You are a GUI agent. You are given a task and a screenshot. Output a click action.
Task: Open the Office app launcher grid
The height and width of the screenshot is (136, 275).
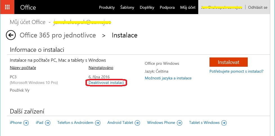[7, 7]
